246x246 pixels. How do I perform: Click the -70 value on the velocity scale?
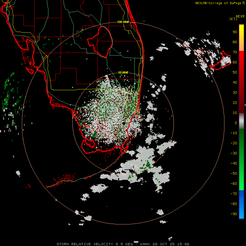click(234, 194)
